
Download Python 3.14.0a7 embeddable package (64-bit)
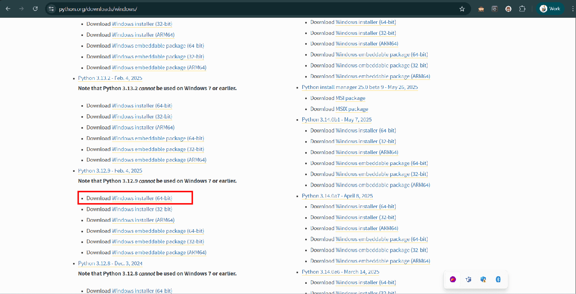coord(382,240)
